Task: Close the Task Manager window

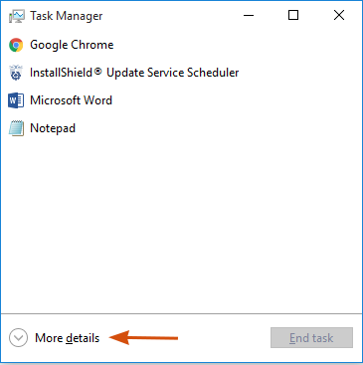Action: click(339, 15)
